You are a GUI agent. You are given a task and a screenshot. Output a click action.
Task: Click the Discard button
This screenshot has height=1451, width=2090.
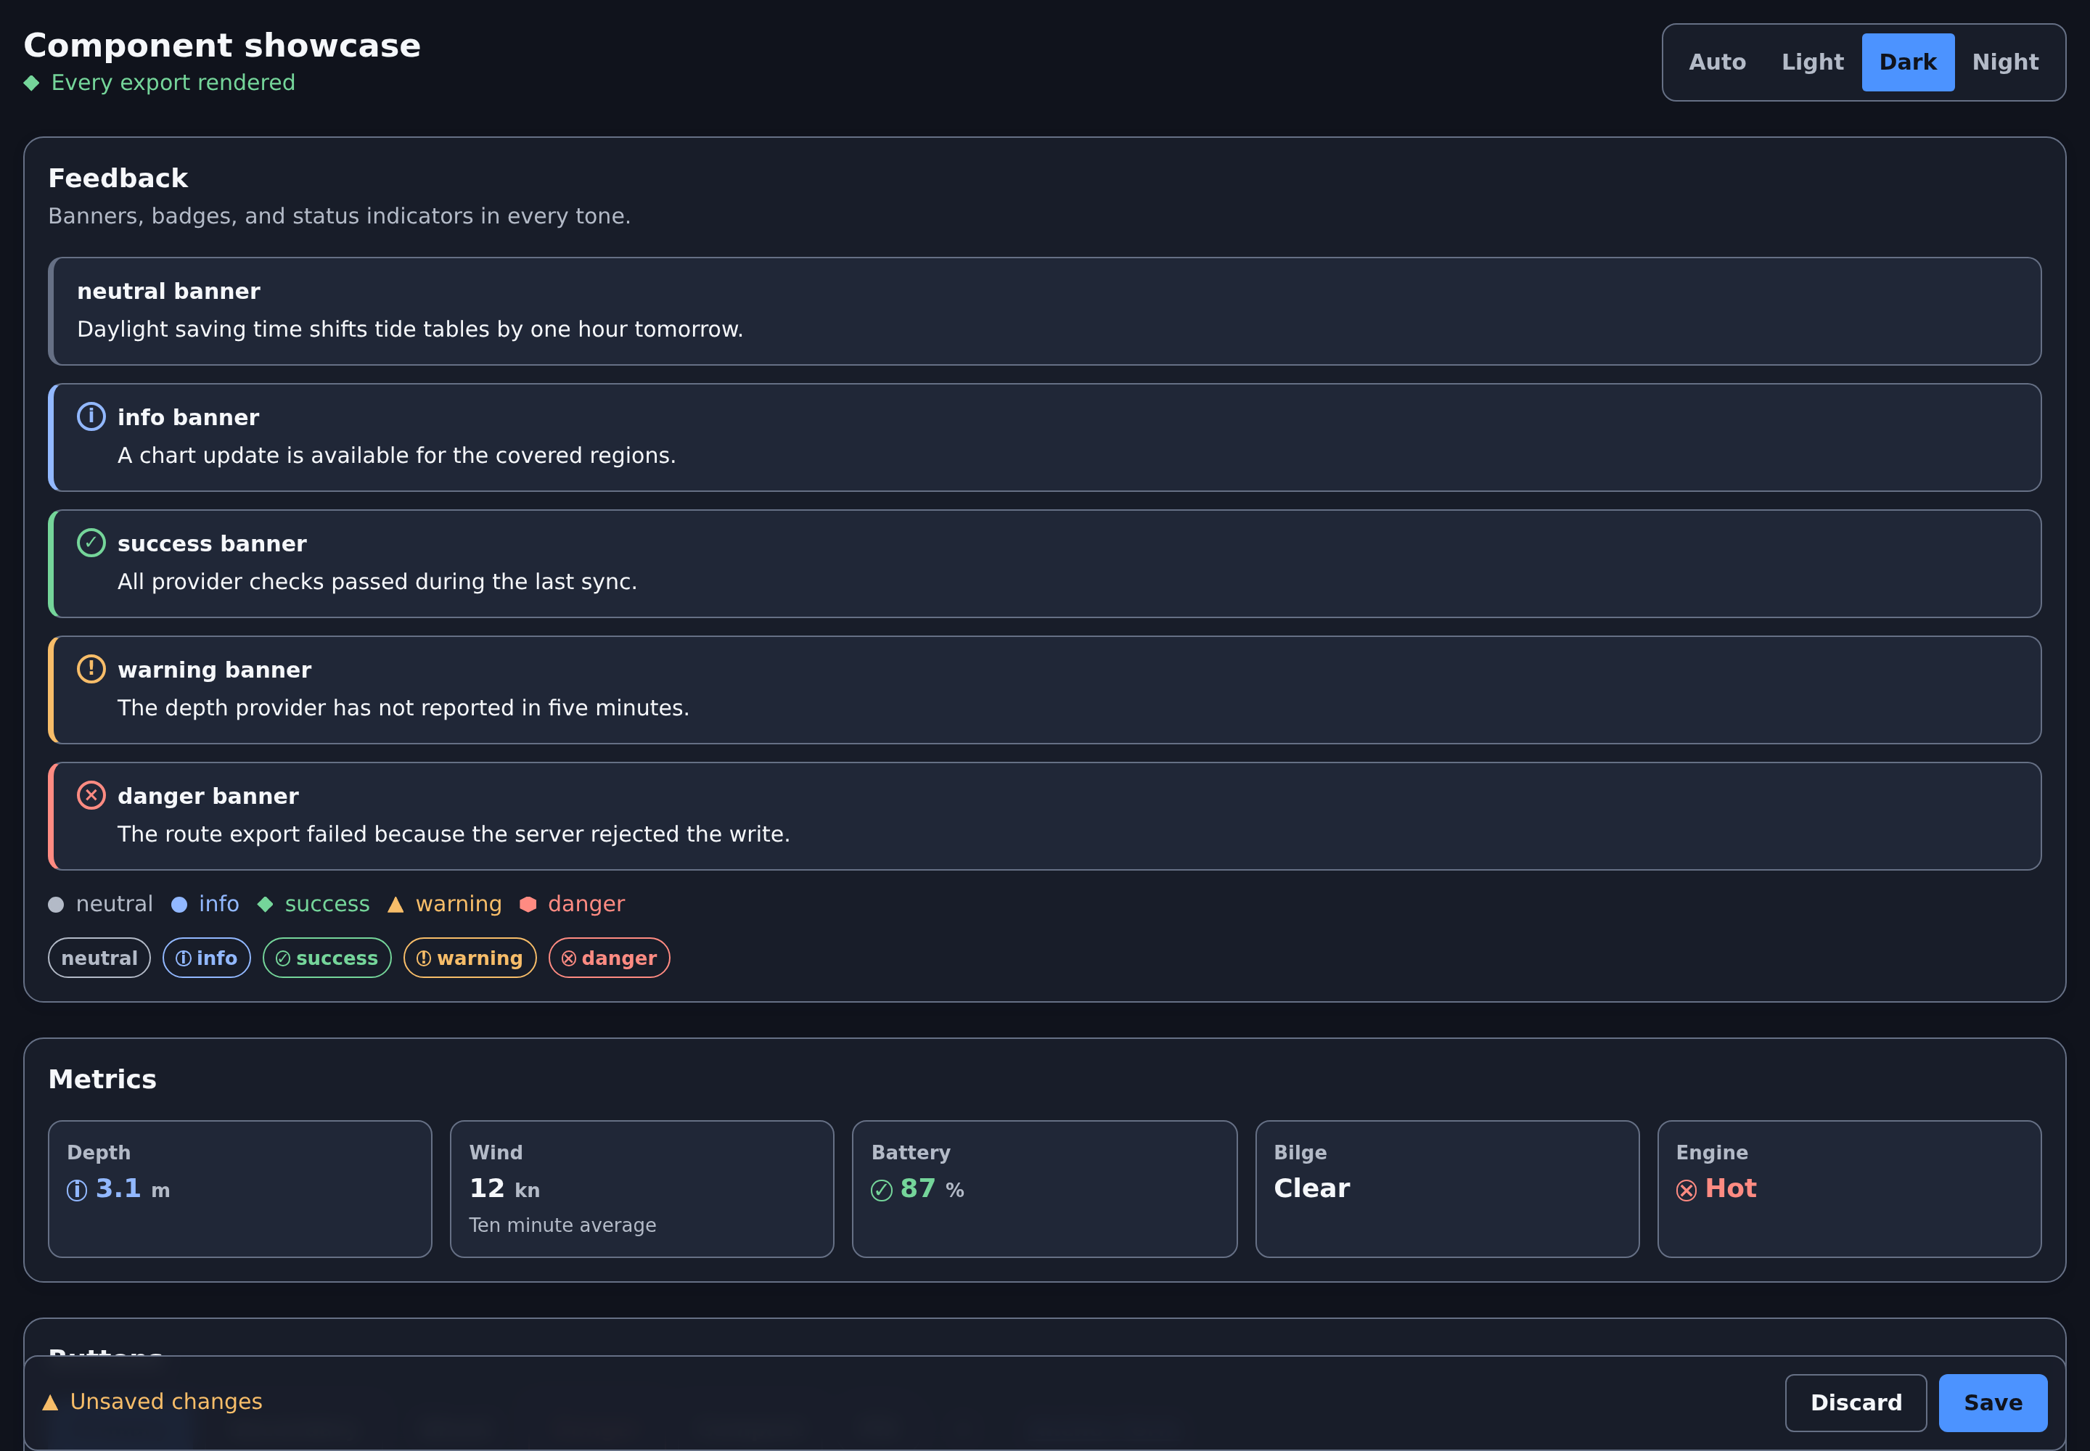[x=1856, y=1403]
